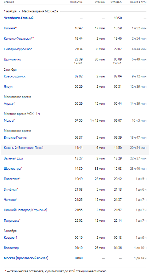Open the Зелёный Дол station link
Viewport: 151px width, 273px height.
click(13, 158)
